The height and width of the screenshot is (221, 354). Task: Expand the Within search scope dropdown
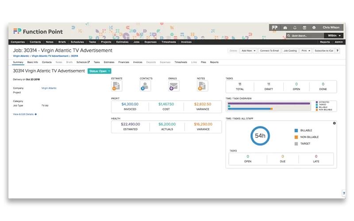pyautogui.click(x=334, y=36)
